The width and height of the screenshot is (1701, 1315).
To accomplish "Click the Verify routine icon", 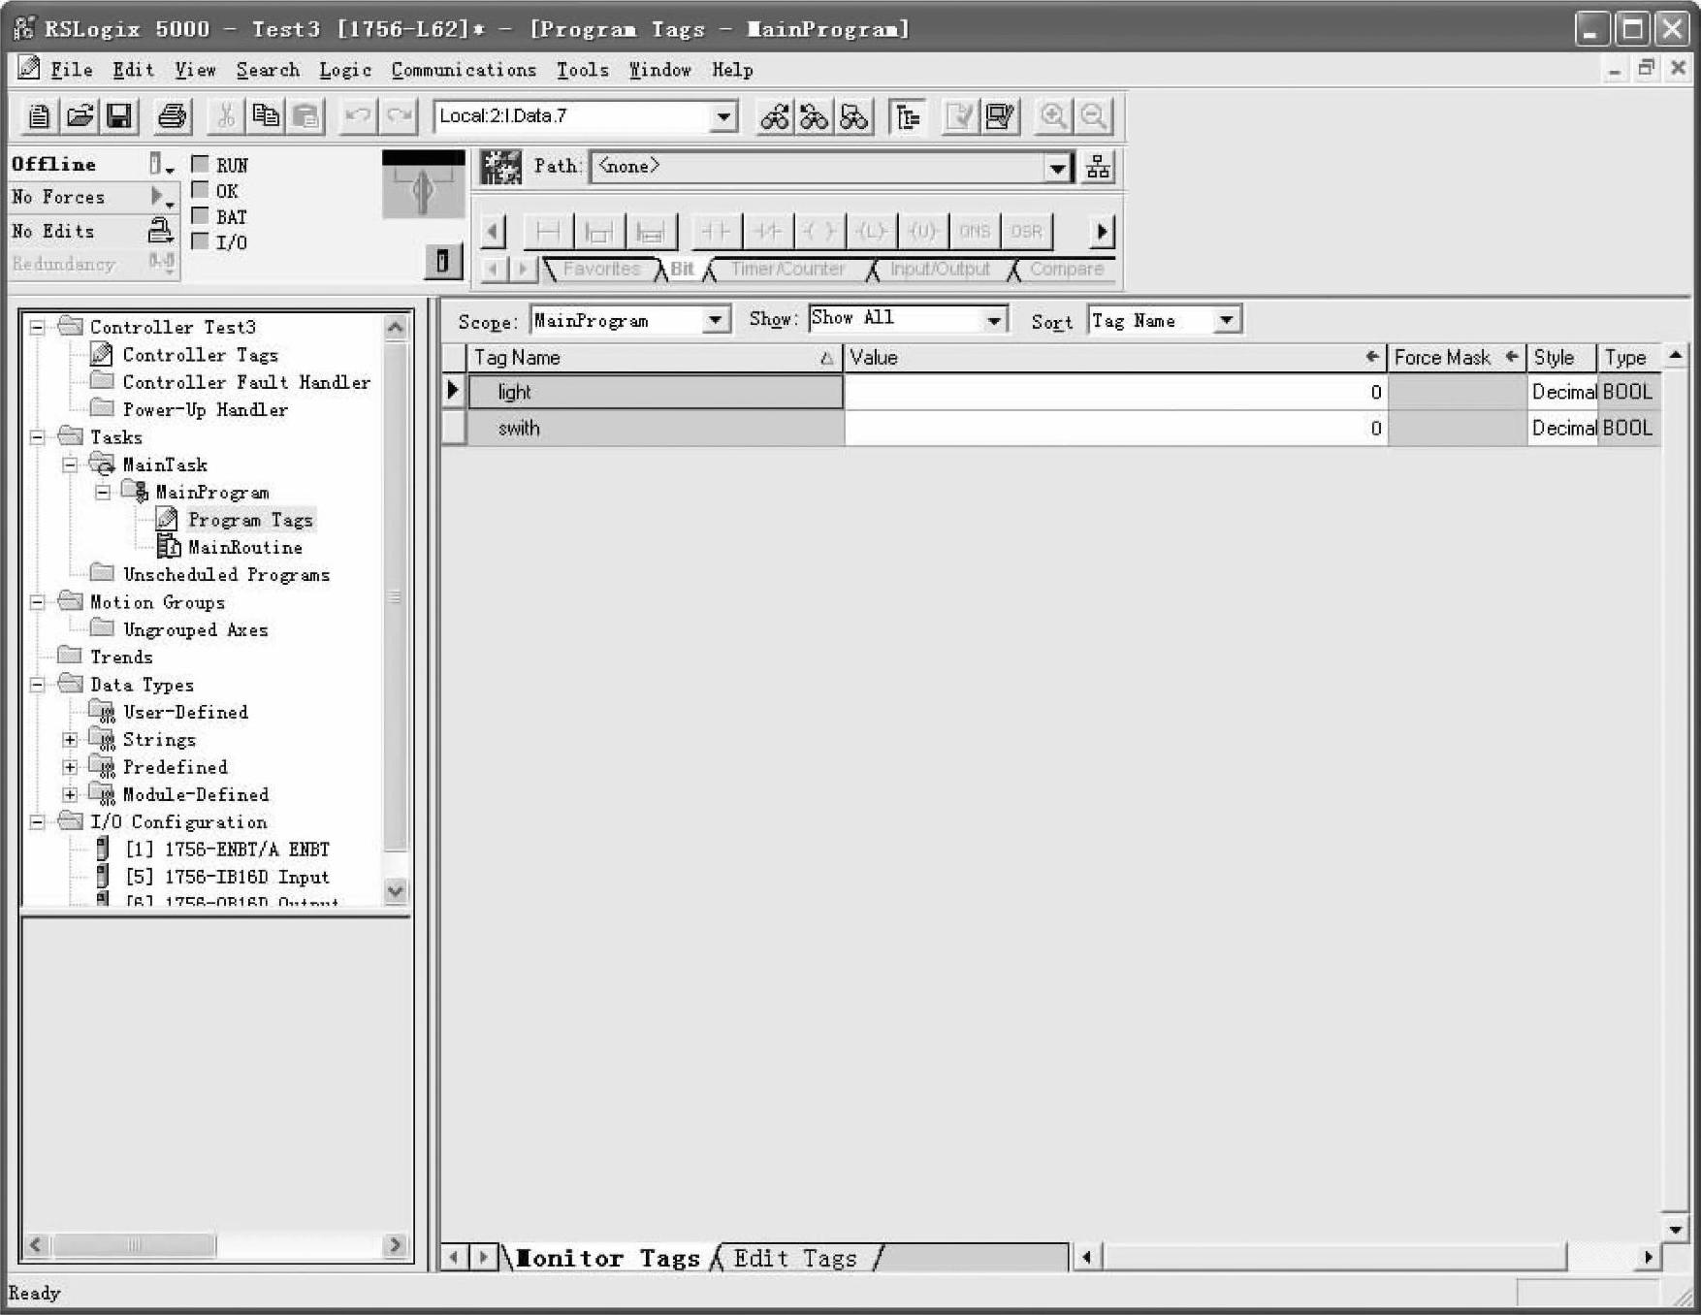I will 959,116.
